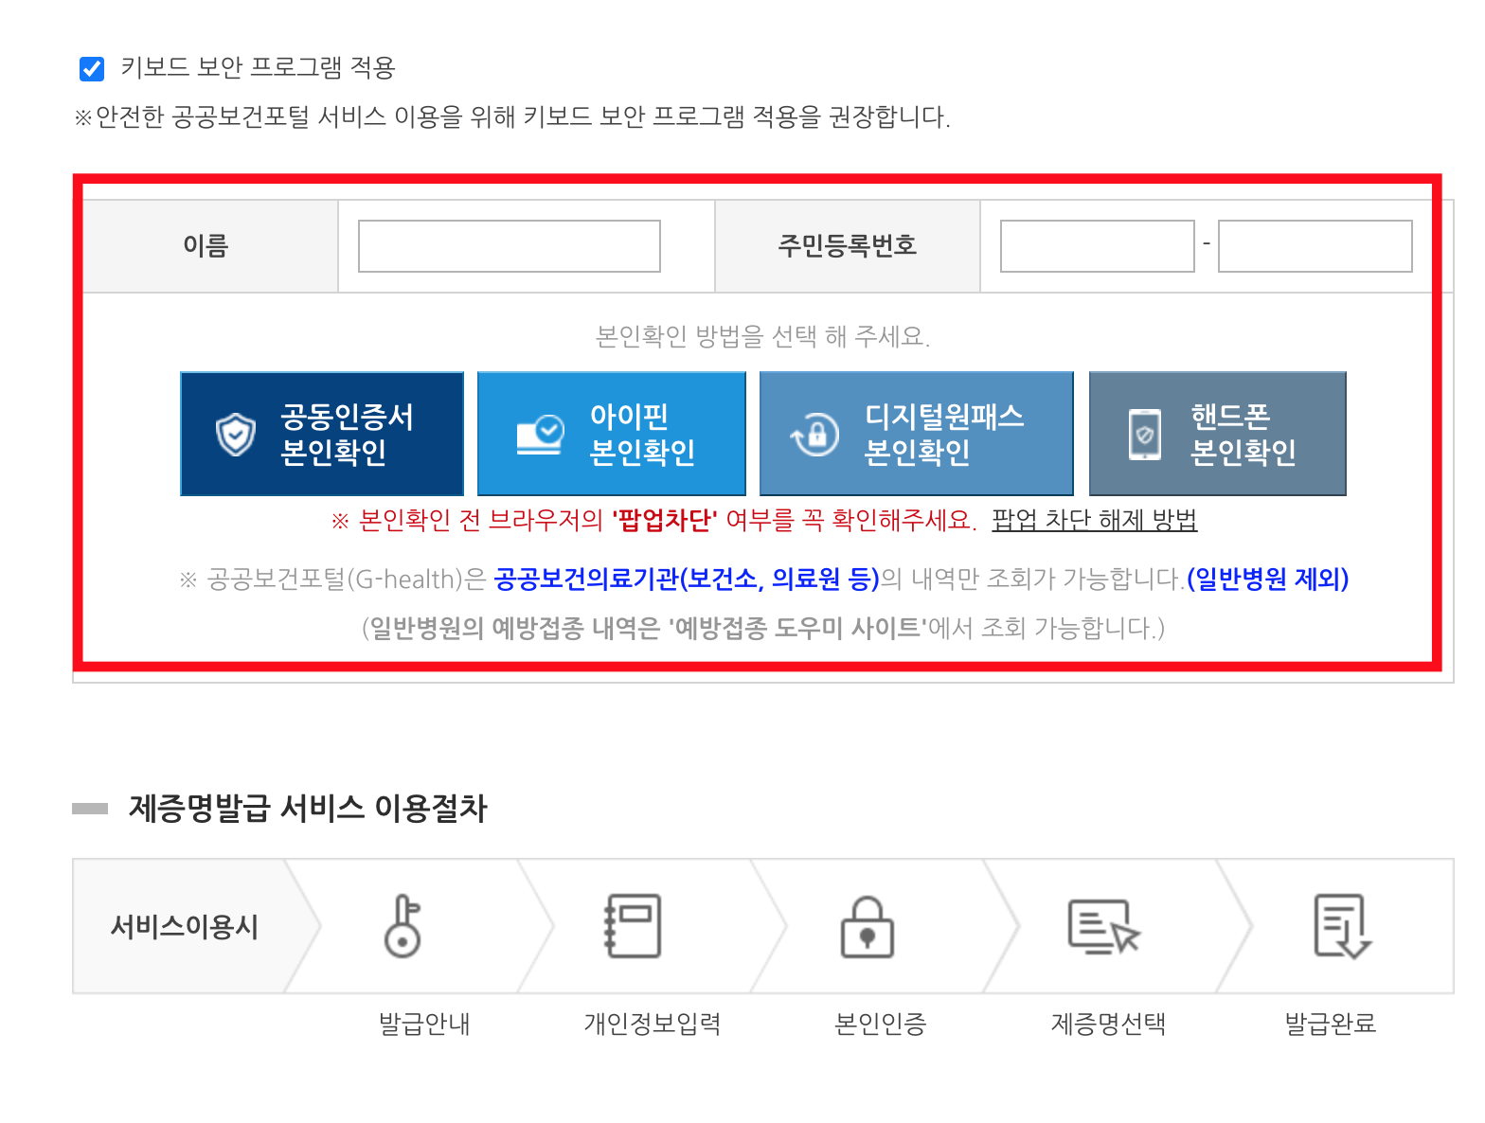Click the lock refresh icon on 디지털원패스 button
1485x1123 pixels.
coord(815,435)
